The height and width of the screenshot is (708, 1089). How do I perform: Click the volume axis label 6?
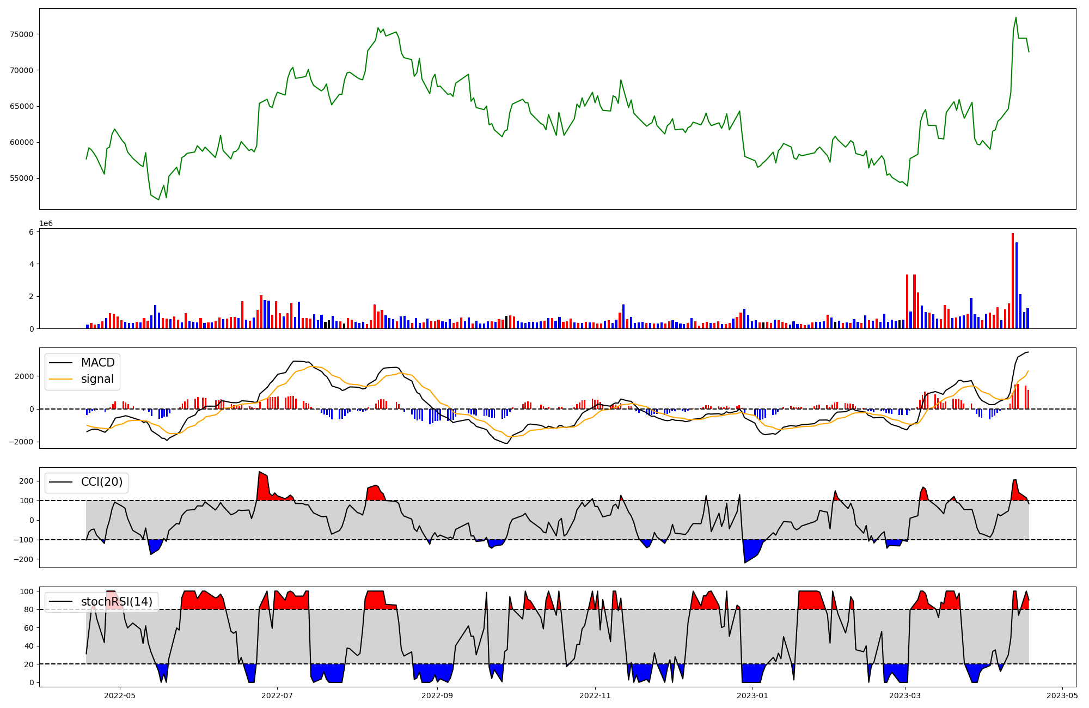pos(31,232)
